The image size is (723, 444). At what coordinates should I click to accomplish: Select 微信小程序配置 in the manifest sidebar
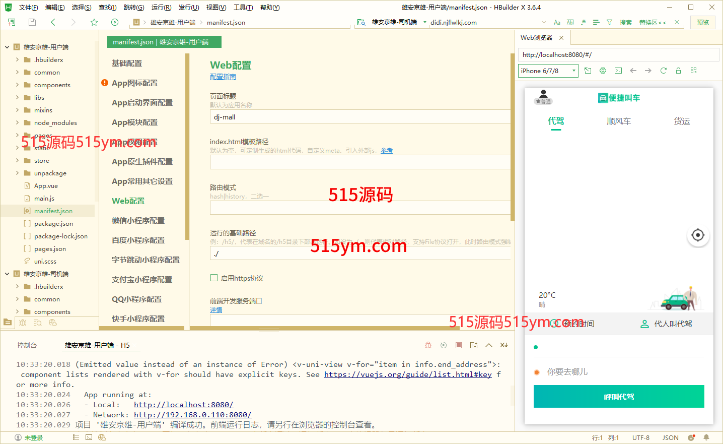click(138, 221)
